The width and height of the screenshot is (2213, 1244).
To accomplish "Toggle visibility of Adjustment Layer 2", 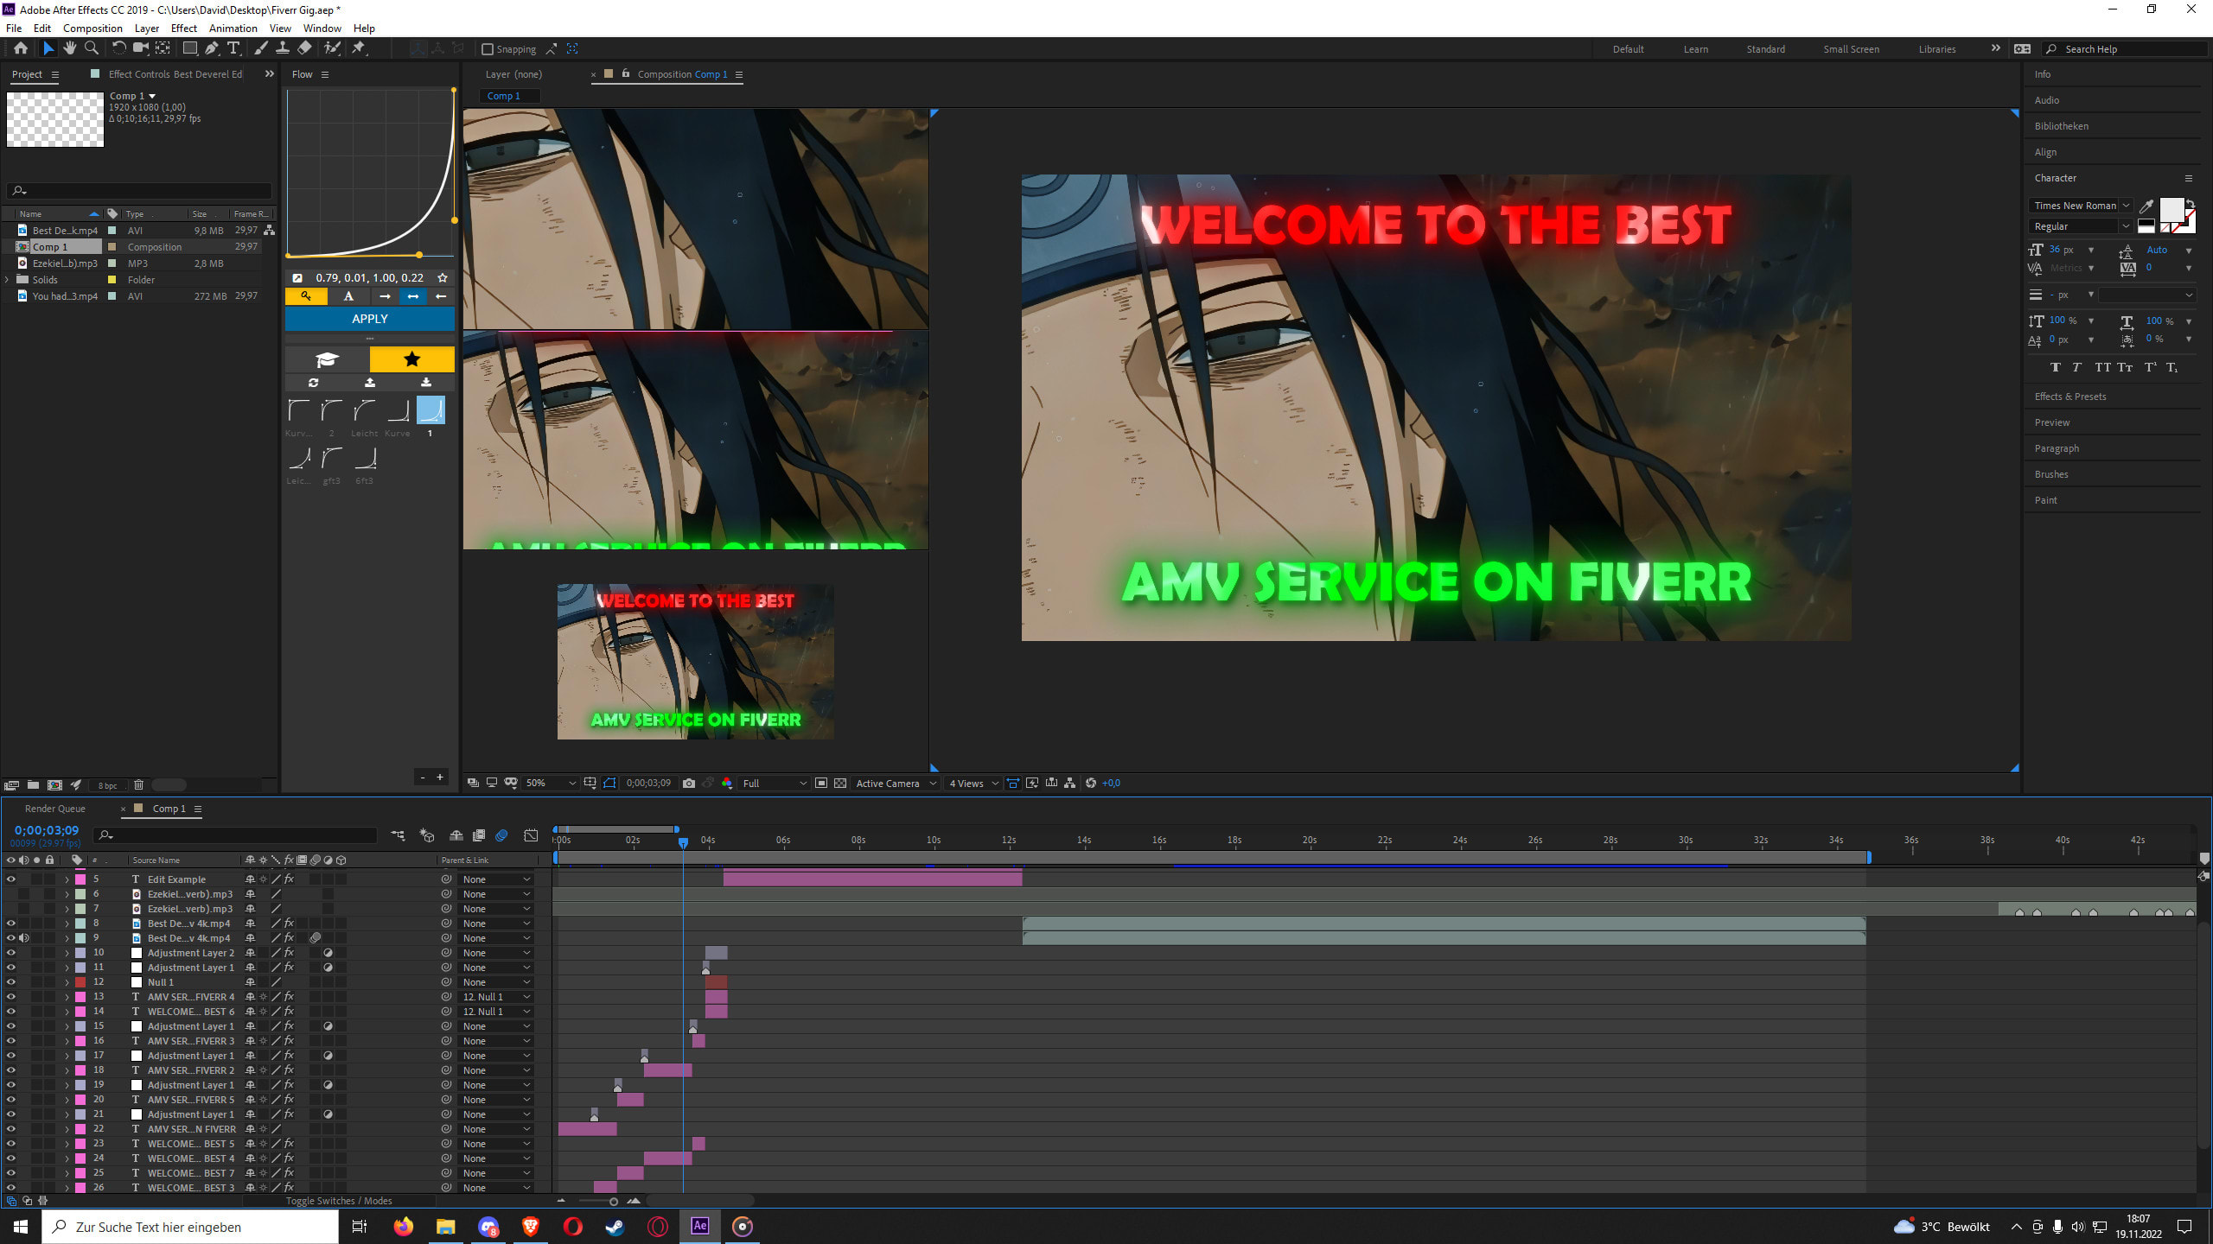I will coord(11,953).
